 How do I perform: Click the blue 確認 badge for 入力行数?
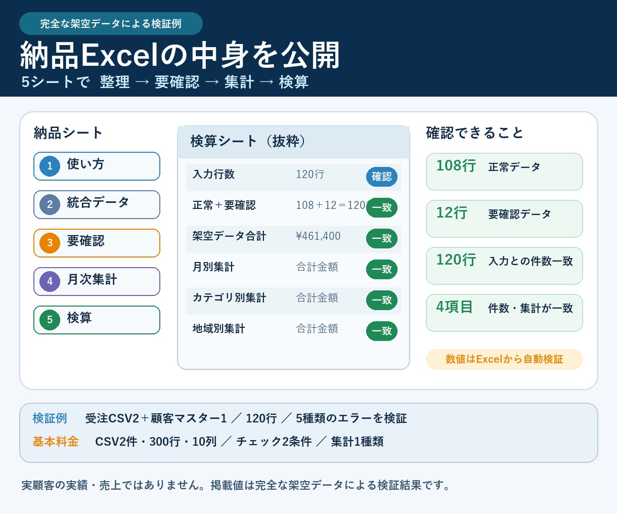coord(382,177)
